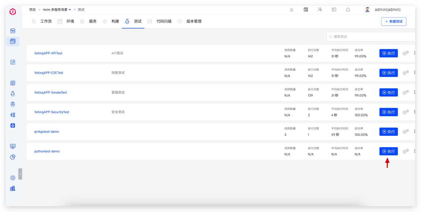The image size is (421, 212).
Task: Open settings gear for pythontest-demo
Action: (x=405, y=151)
